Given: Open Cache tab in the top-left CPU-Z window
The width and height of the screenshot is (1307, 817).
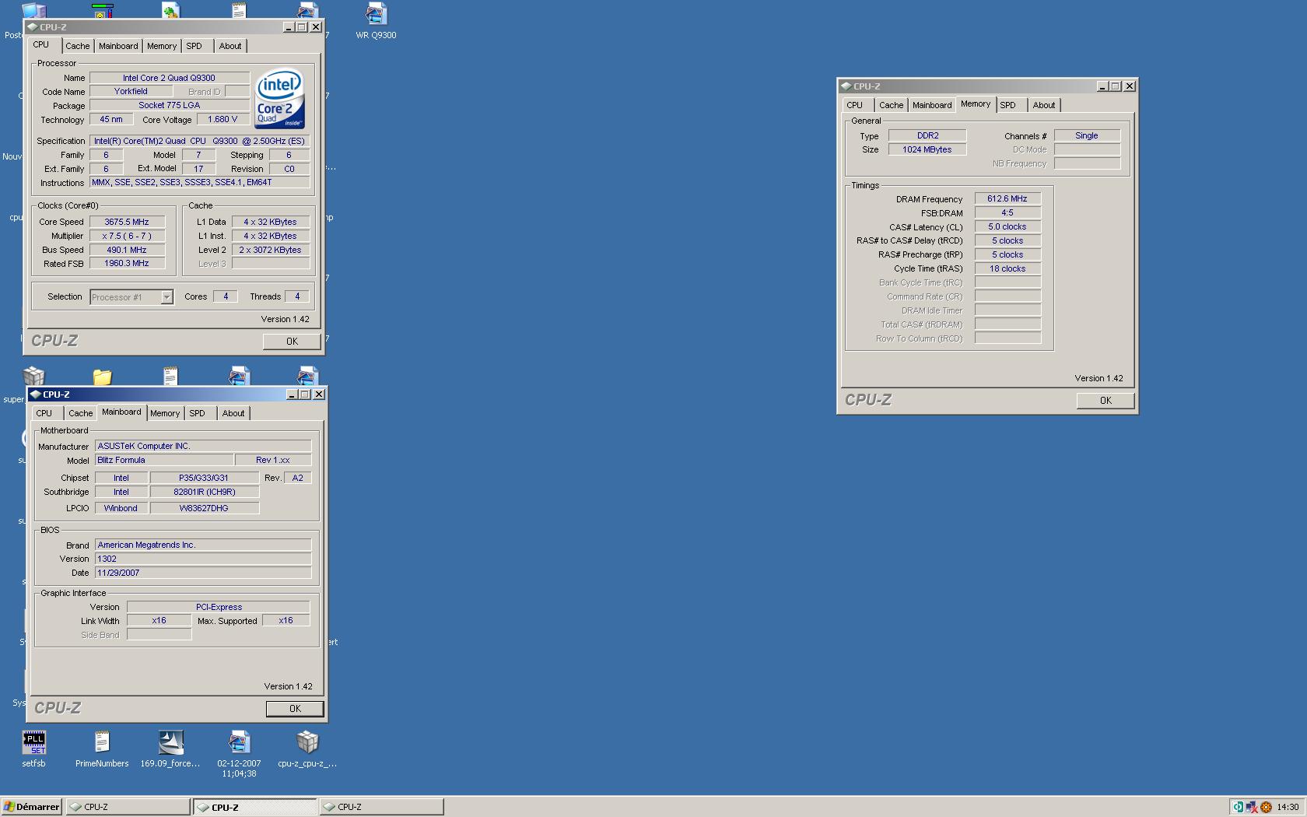Looking at the screenshot, I should (x=77, y=46).
